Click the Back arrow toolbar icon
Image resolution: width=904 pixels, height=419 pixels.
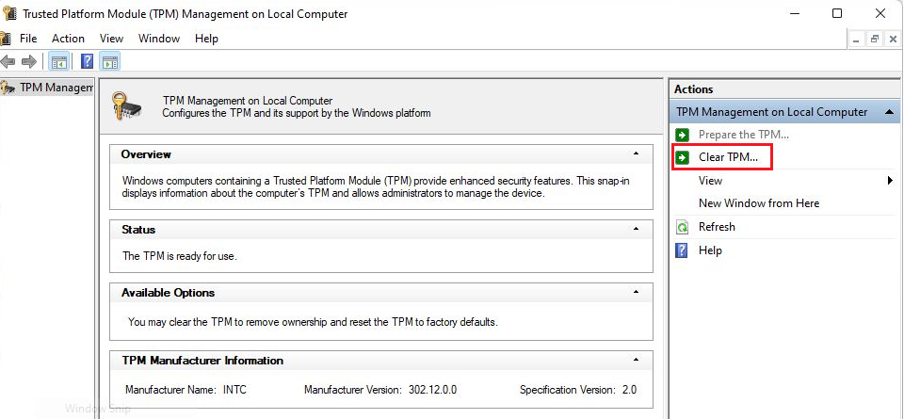pos(8,61)
